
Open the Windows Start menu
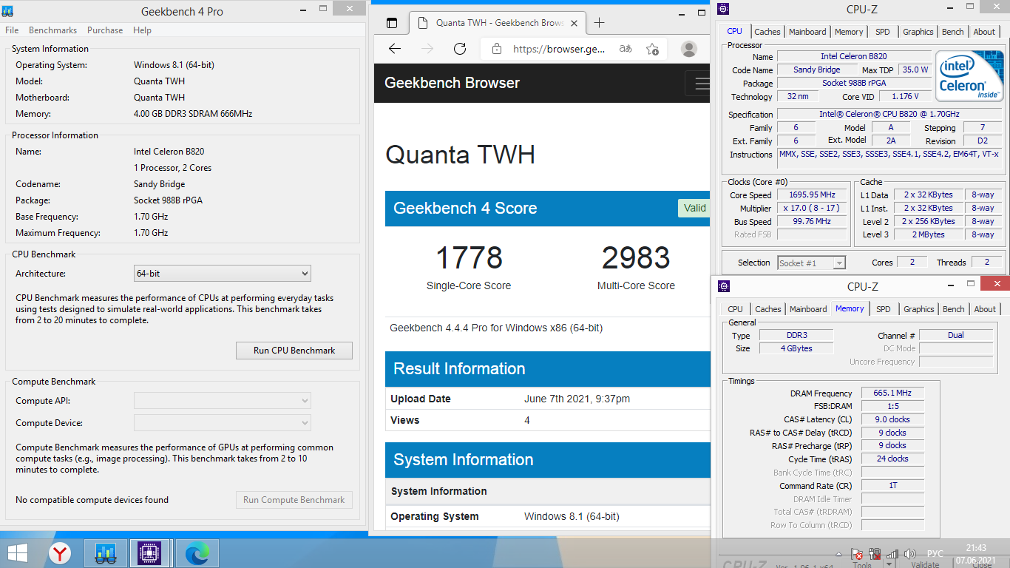[x=18, y=552]
